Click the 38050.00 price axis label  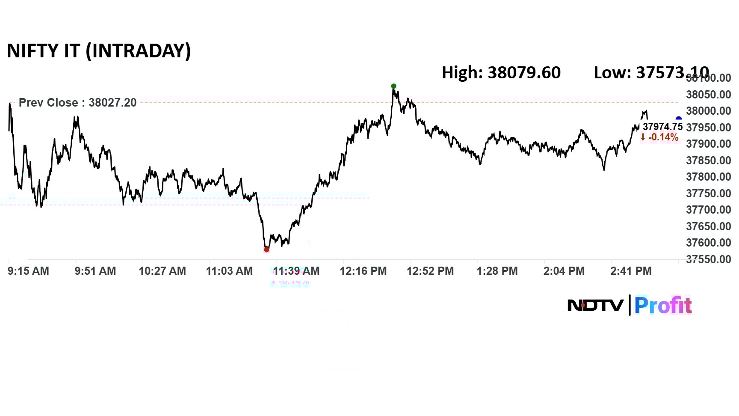point(708,95)
